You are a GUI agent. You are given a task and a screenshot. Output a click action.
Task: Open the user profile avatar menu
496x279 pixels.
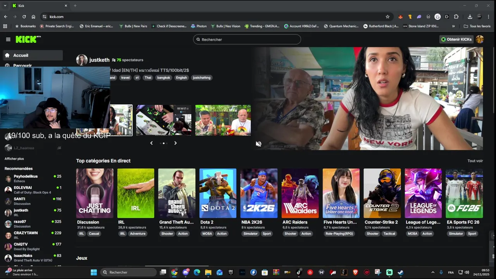point(480,39)
